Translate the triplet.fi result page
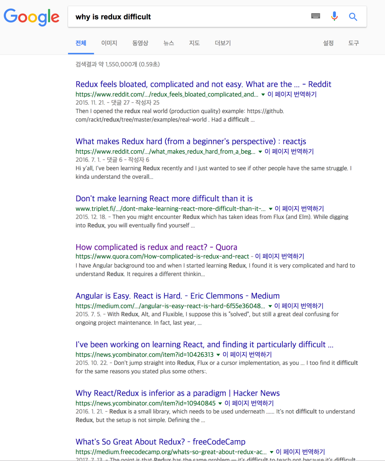The image size is (385, 461). (299, 208)
